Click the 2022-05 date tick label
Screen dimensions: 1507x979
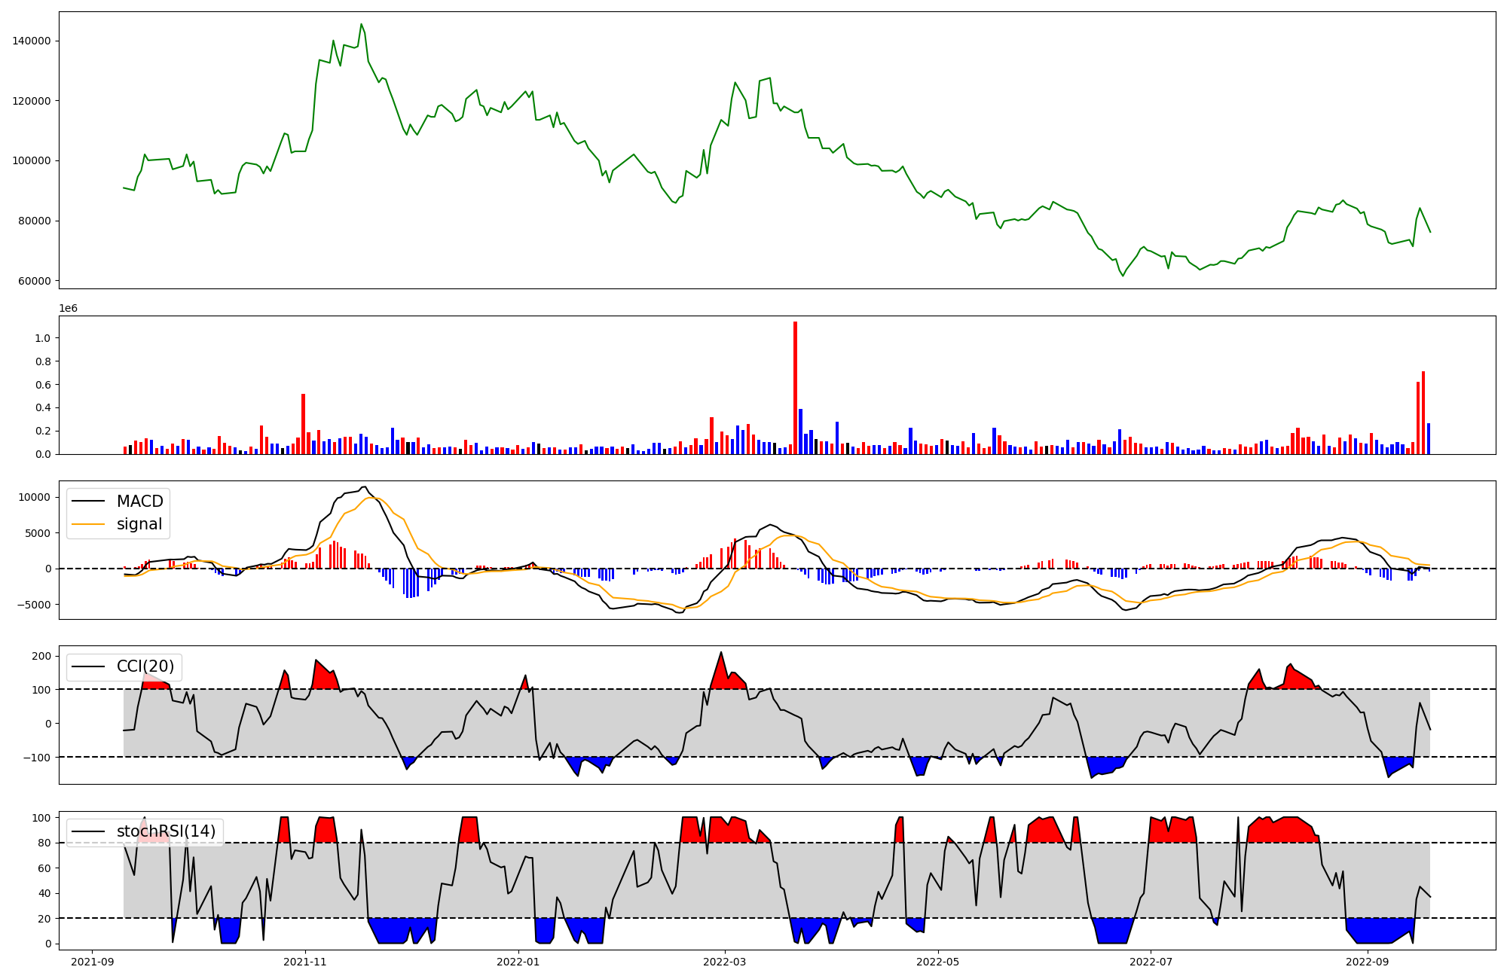pyautogui.click(x=938, y=962)
